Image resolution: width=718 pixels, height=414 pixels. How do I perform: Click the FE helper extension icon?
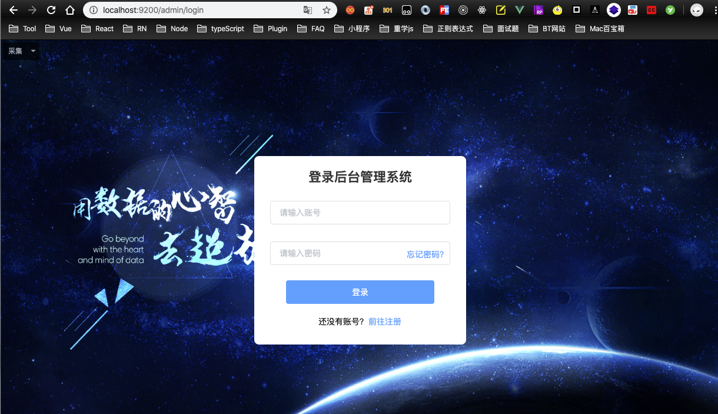pyautogui.click(x=444, y=10)
